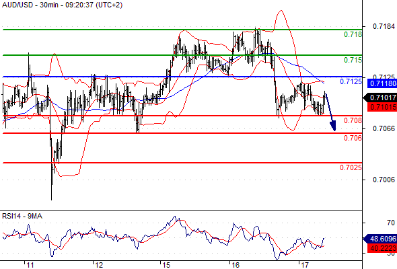Select the red 0.7025 support label
Image resolution: width=397 pixels, height=269 pixels.
pos(351,167)
